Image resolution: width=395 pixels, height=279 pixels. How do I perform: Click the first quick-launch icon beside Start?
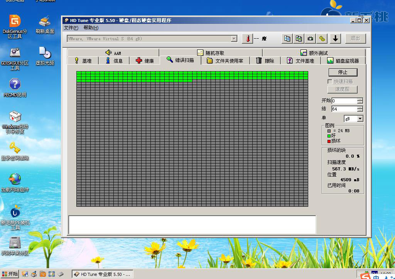tap(25, 274)
